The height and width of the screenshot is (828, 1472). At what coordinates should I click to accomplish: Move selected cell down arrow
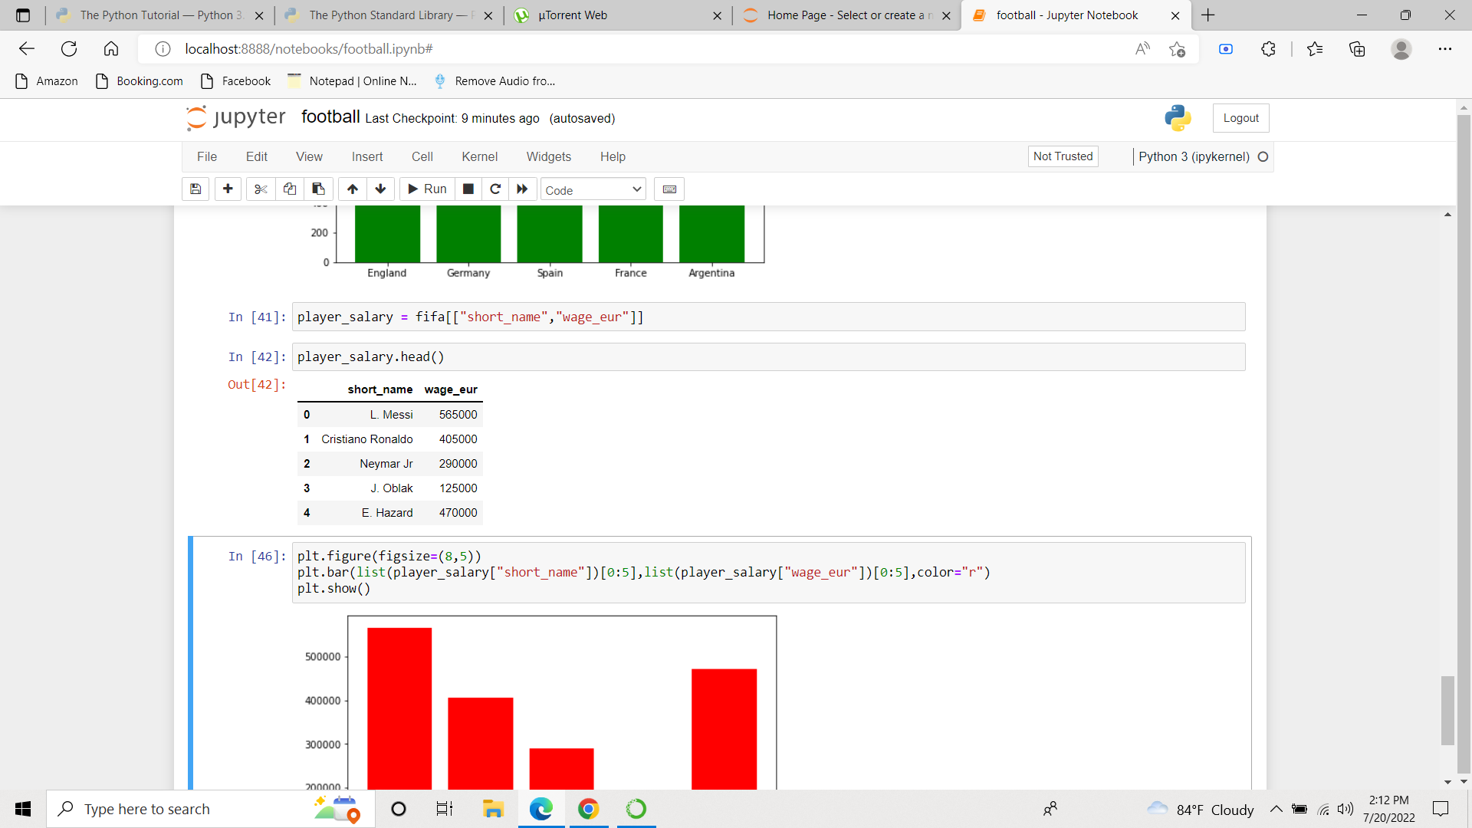tap(380, 189)
